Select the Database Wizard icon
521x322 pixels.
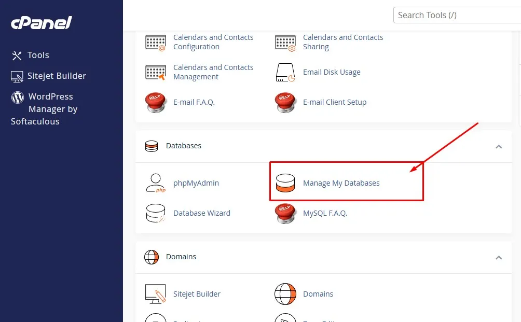[x=156, y=213]
